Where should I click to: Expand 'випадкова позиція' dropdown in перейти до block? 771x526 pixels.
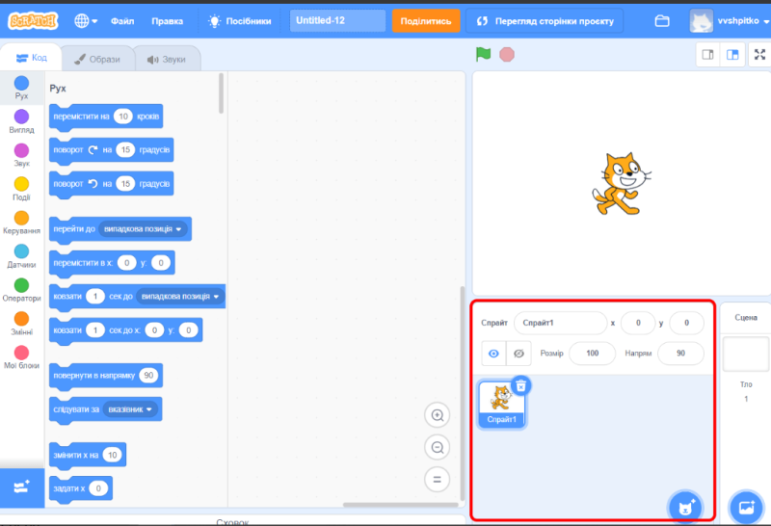pos(177,228)
